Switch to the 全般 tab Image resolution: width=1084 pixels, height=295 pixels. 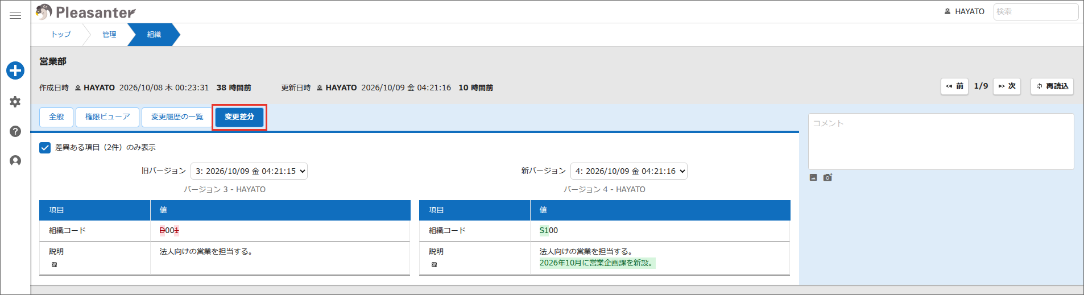click(x=56, y=117)
